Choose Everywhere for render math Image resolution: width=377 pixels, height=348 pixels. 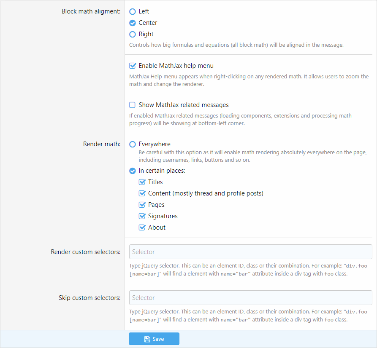point(133,144)
